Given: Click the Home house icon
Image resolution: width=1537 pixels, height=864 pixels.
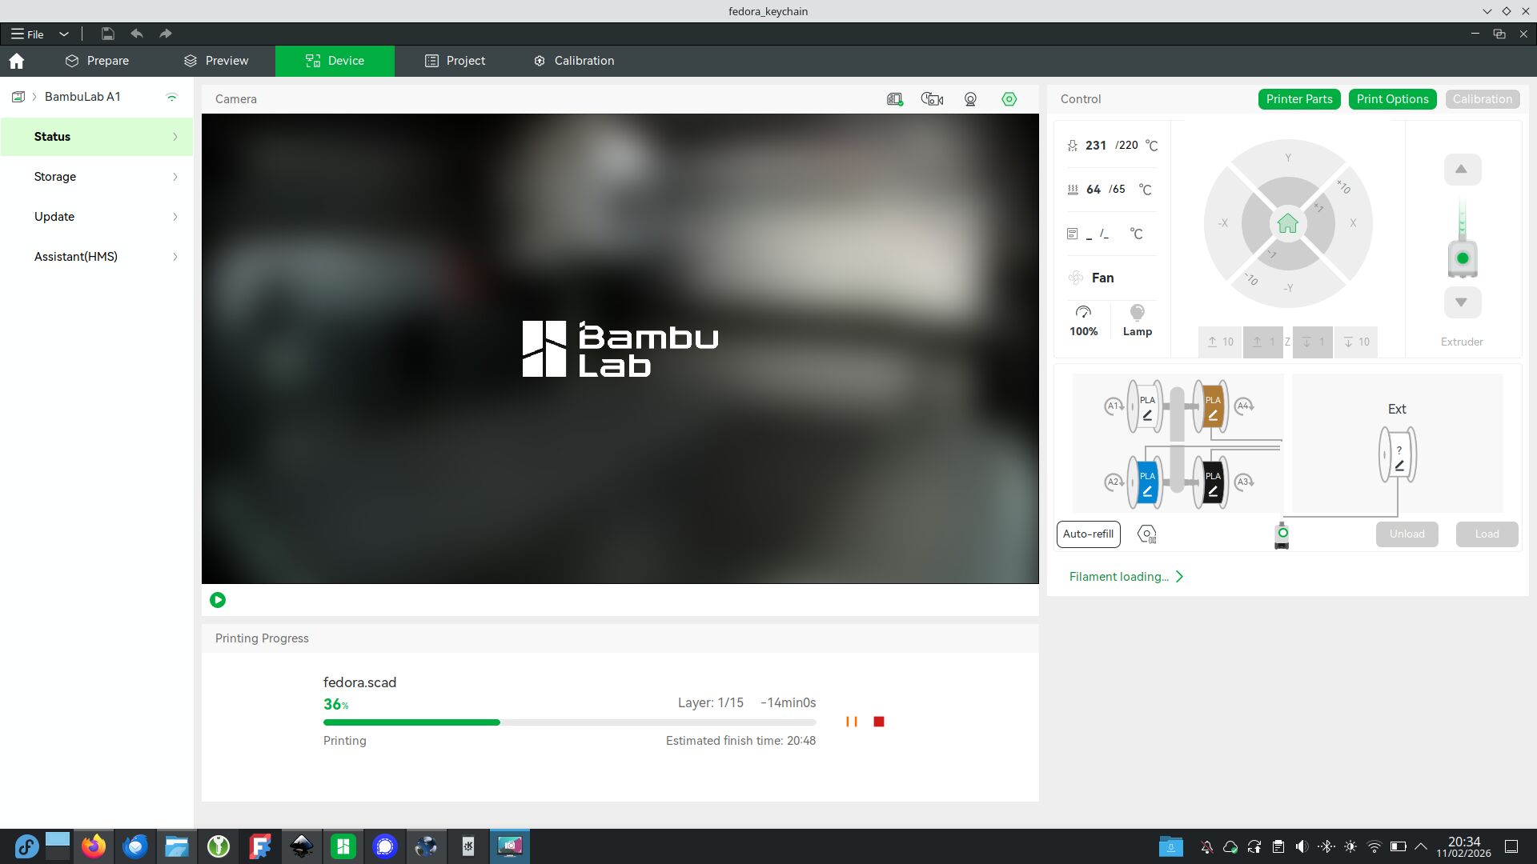Looking at the screenshot, I should pos(17,61).
